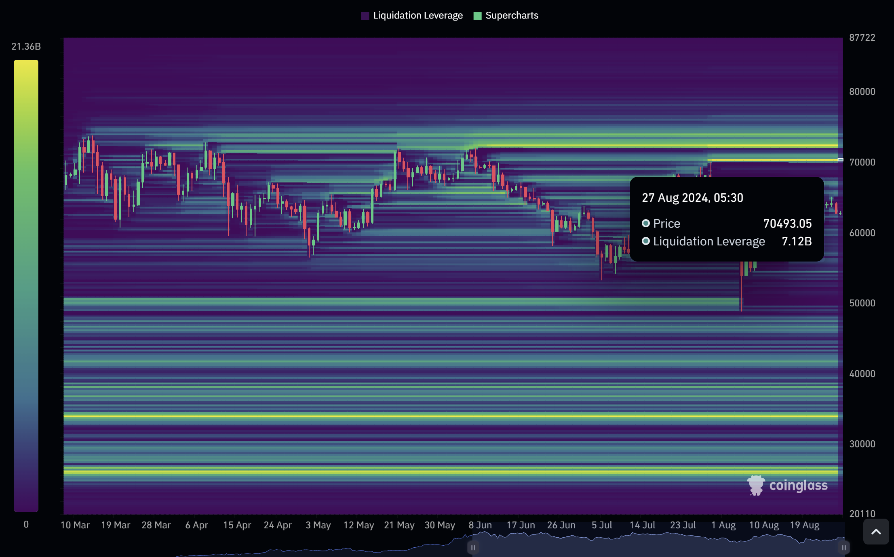Click the 21 May date axis label
This screenshot has width=894, height=557.
399,525
